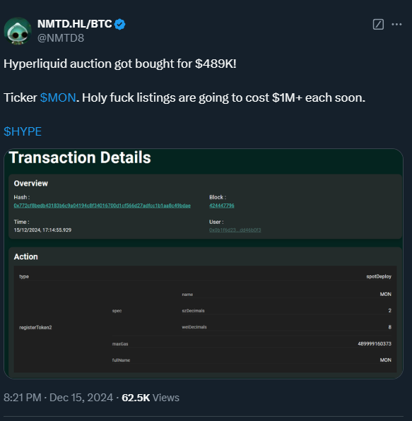Viewport: 412px width, 421px height.
Task: Open the Grok slash icon
Action: [378, 25]
